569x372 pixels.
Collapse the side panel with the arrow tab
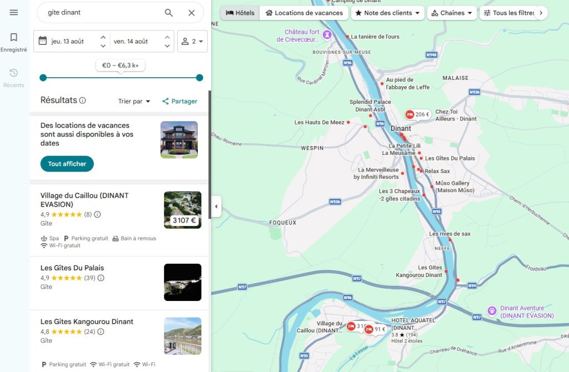(216, 207)
